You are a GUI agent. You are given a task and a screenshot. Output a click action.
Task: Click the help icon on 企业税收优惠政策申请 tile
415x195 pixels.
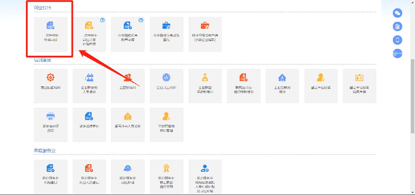[141, 20]
